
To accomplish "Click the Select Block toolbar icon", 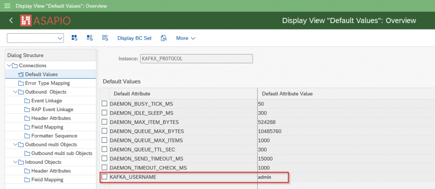I will click(x=90, y=38).
